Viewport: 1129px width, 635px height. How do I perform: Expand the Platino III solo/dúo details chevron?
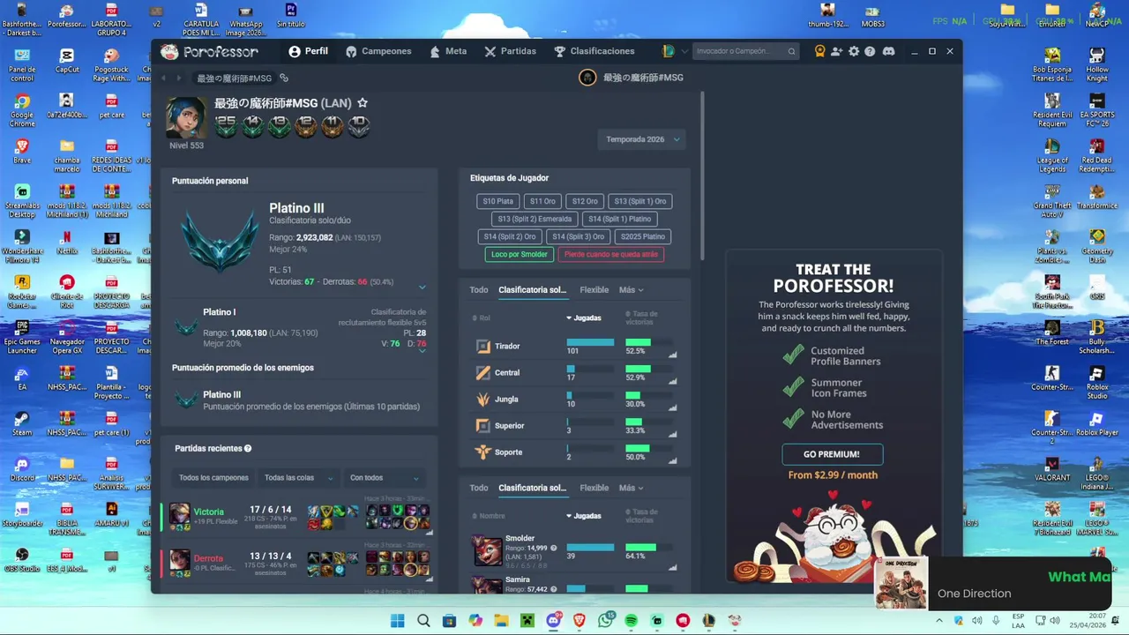[422, 287]
